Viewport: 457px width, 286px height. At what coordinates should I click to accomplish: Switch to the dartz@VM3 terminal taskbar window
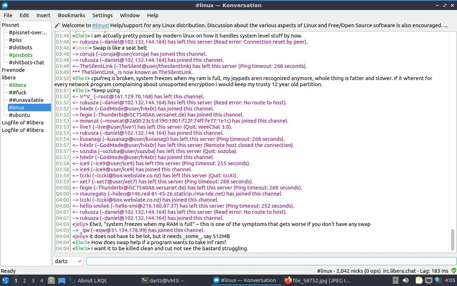tap(175, 281)
